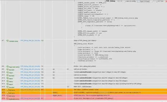Click the Watch type icon in row #10

tap(7, 72)
